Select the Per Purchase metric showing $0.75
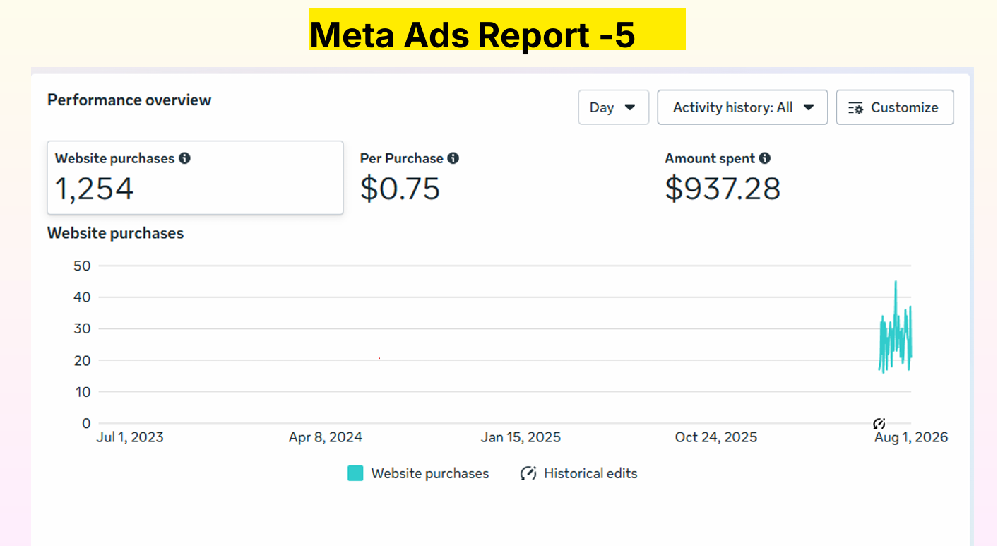998x546 pixels. [x=410, y=177]
